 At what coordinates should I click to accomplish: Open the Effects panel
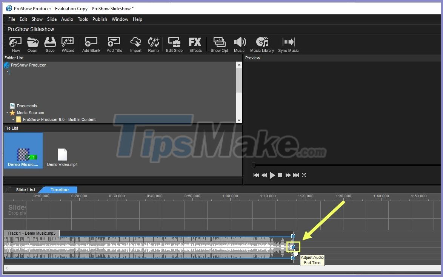pos(195,44)
